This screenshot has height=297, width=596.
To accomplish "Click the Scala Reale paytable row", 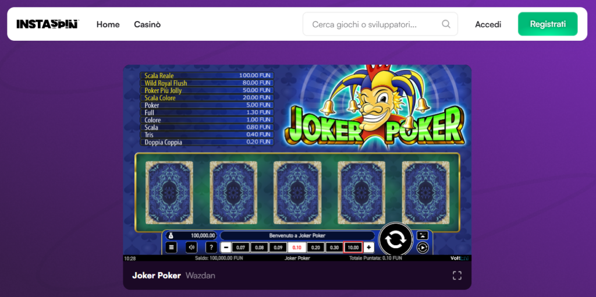I will point(207,75).
